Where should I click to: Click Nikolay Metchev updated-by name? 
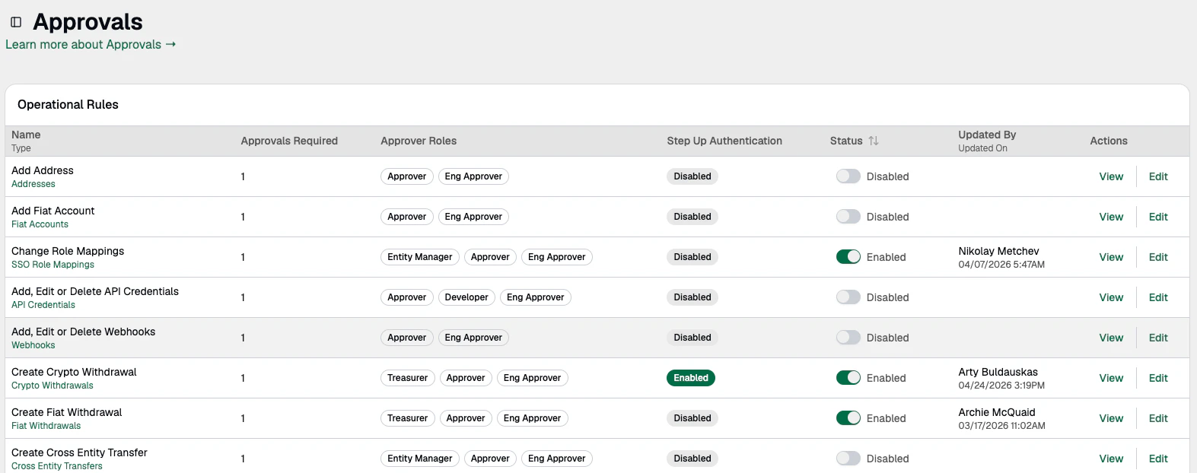998,251
